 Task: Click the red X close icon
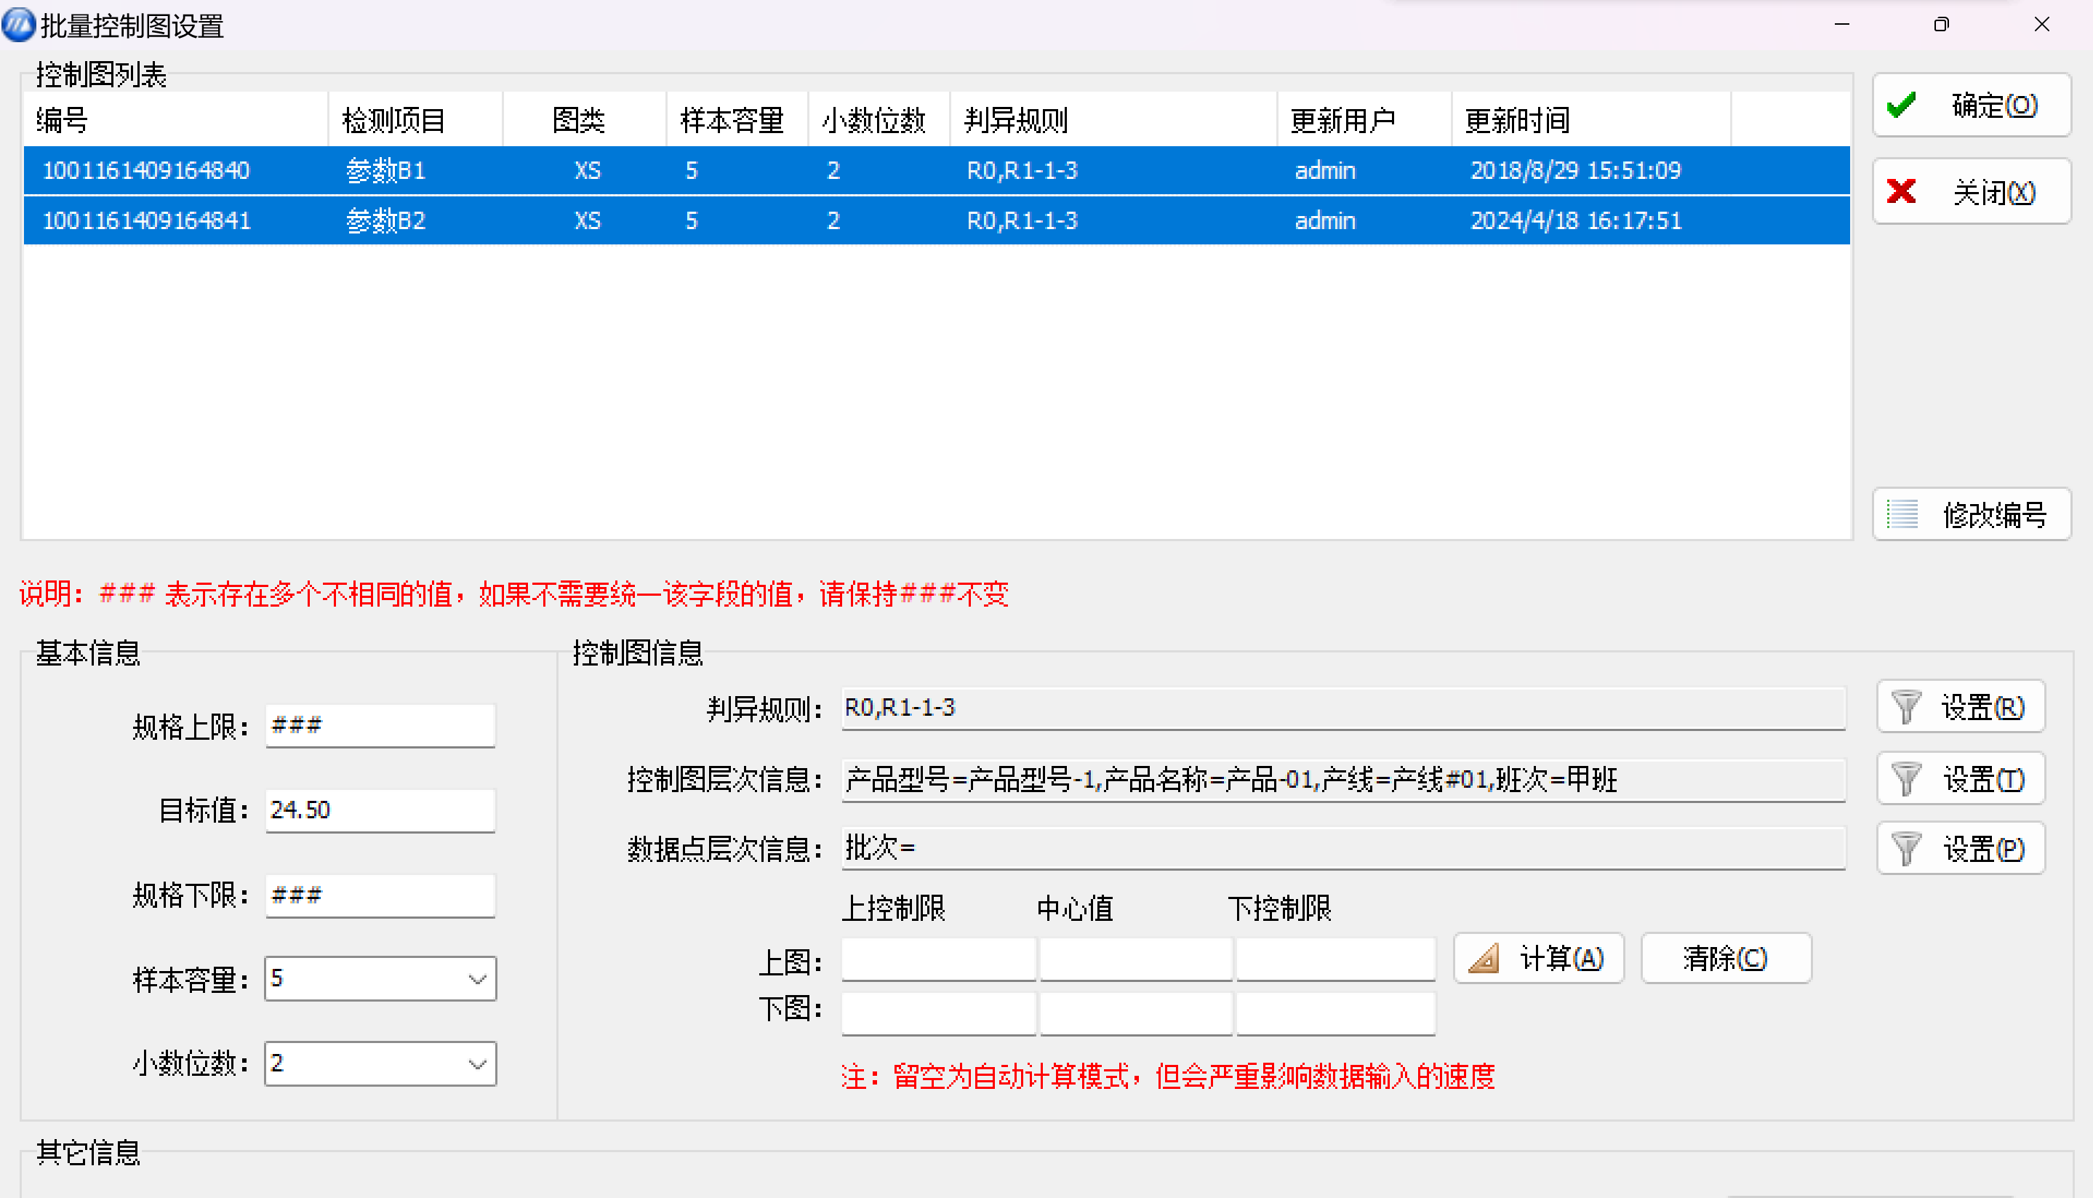point(1902,192)
